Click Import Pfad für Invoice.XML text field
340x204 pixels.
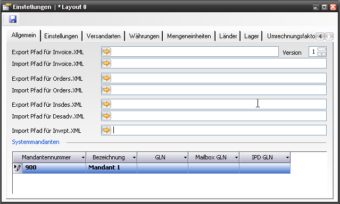(214, 63)
